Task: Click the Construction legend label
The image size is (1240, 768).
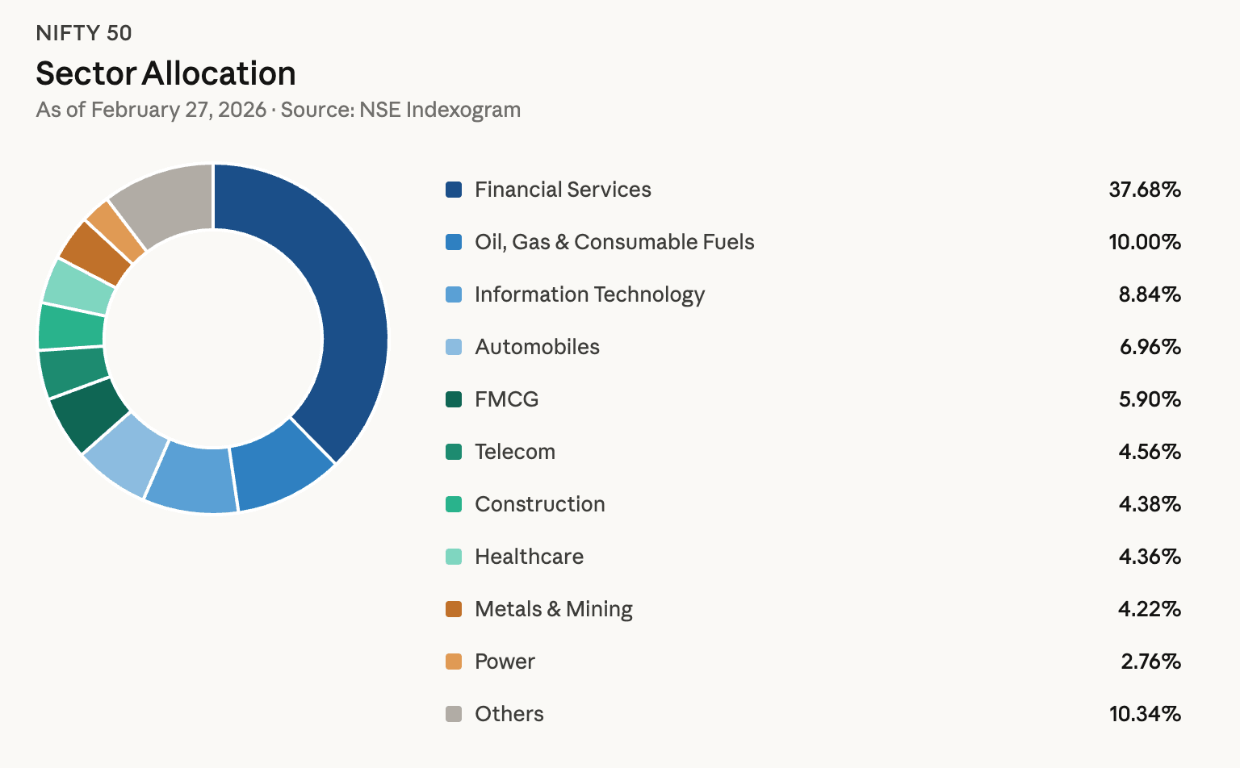Action: coord(539,504)
